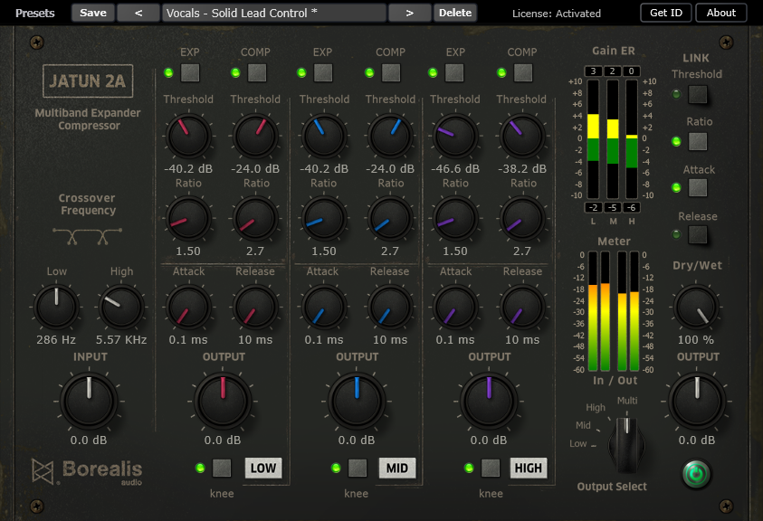The image size is (763, 521).
Task: Enable LINK Threshold switch
Action: pos(697,94)
